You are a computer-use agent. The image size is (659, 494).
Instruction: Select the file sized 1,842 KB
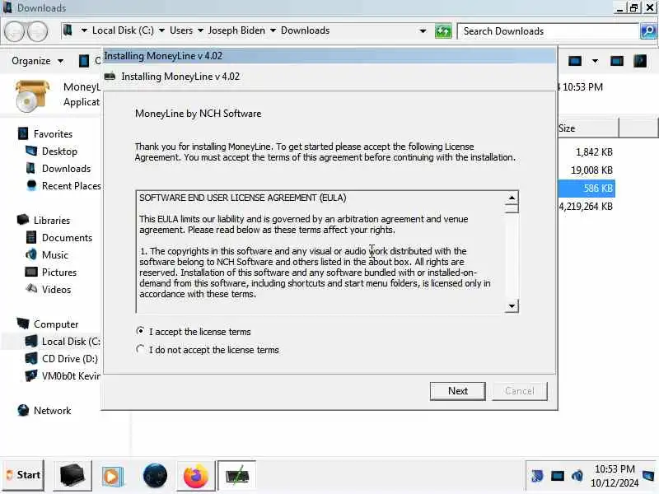(x=594, y=152)
